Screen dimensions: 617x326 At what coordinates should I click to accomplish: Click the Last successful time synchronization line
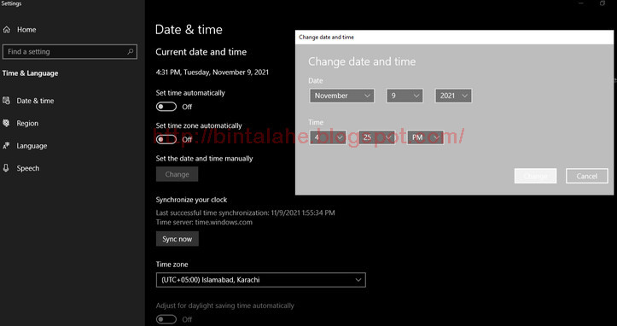pyautogui.click(x=246, y=213)
